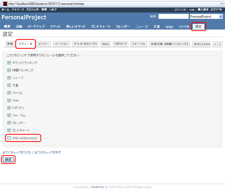The image size is (225, 191).
Task: Open the バージョン settings tab
Action: tap(61, 44)
